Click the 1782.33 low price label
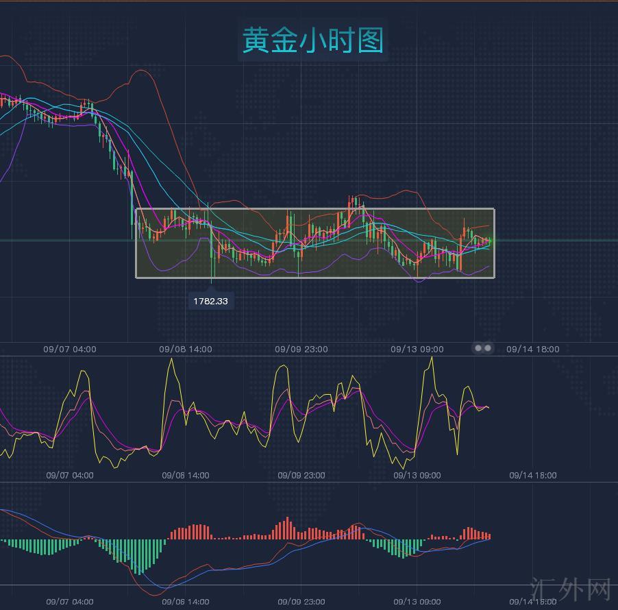The width and height of the screenshot is (618, 610). click(x=210, y=301)
